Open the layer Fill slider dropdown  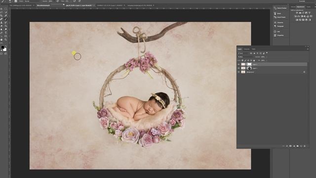(267, 60)
